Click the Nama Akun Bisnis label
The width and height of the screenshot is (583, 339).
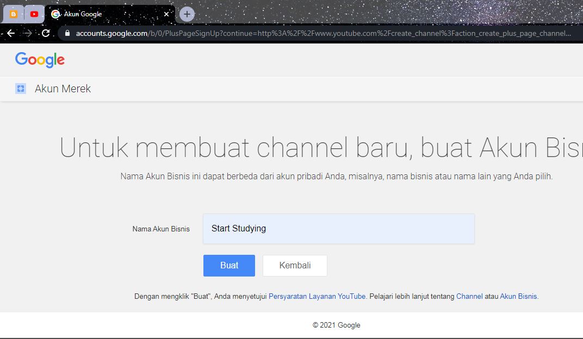pos(161,229)
